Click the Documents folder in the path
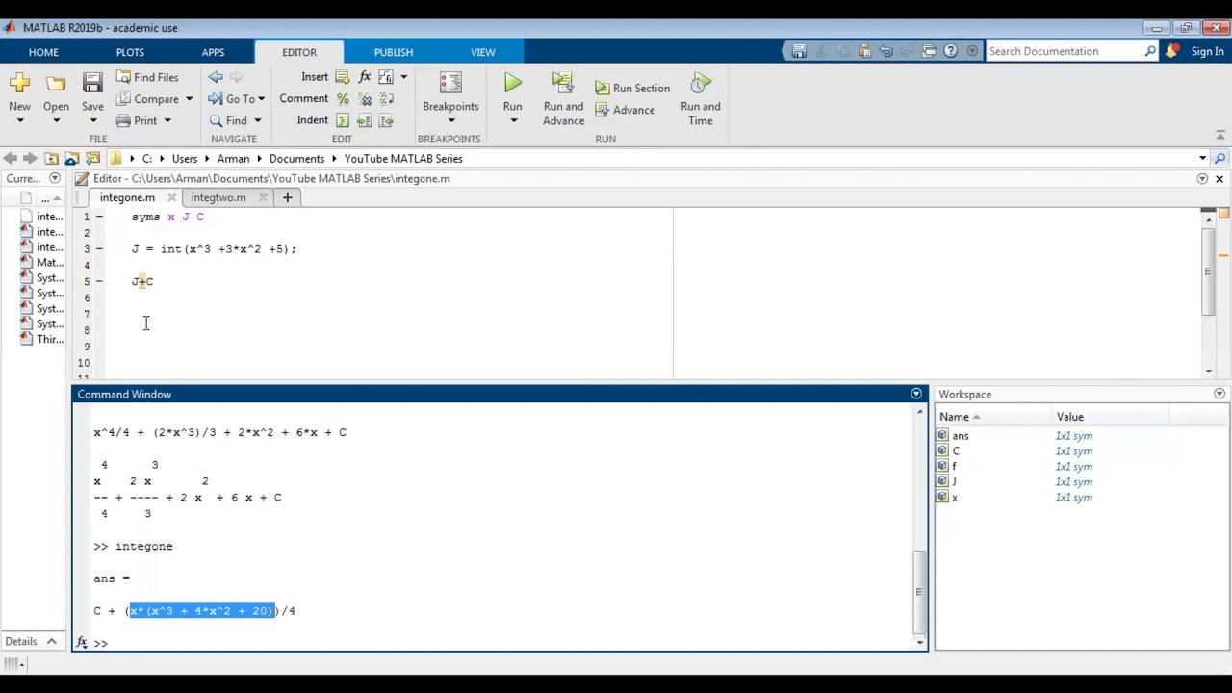 click(296, 158)
